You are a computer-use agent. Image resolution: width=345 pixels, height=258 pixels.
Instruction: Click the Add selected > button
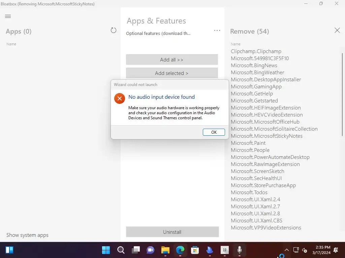tap(172, 73)
